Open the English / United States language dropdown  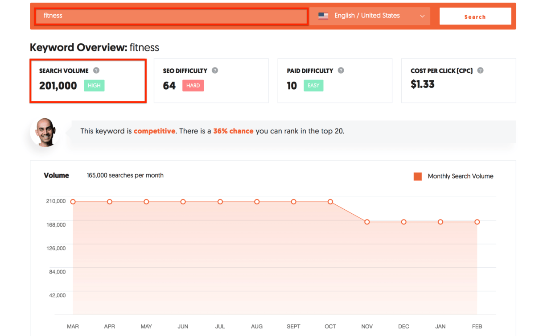[x=370, y=16]
